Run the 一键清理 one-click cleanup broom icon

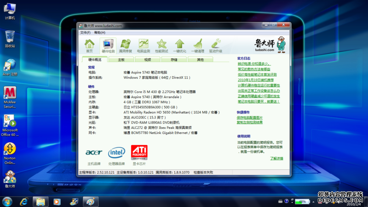(198, 46)
